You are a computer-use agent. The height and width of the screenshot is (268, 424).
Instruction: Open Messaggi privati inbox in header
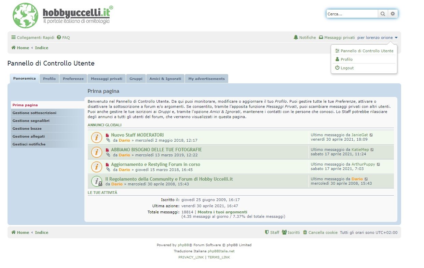click(337, 38)
